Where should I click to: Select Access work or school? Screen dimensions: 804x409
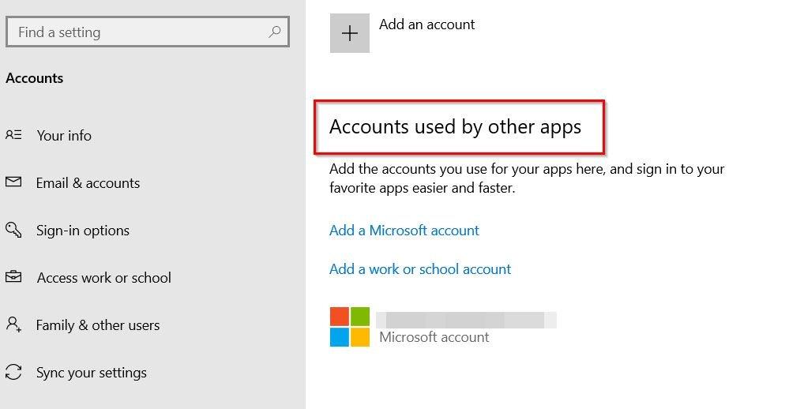point(103,278)
